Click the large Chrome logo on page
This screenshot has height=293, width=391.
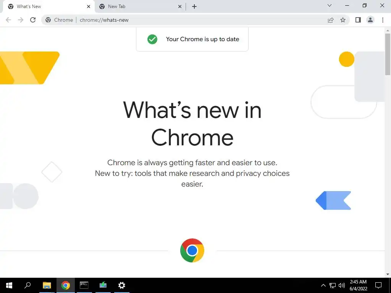coord(192,250)
